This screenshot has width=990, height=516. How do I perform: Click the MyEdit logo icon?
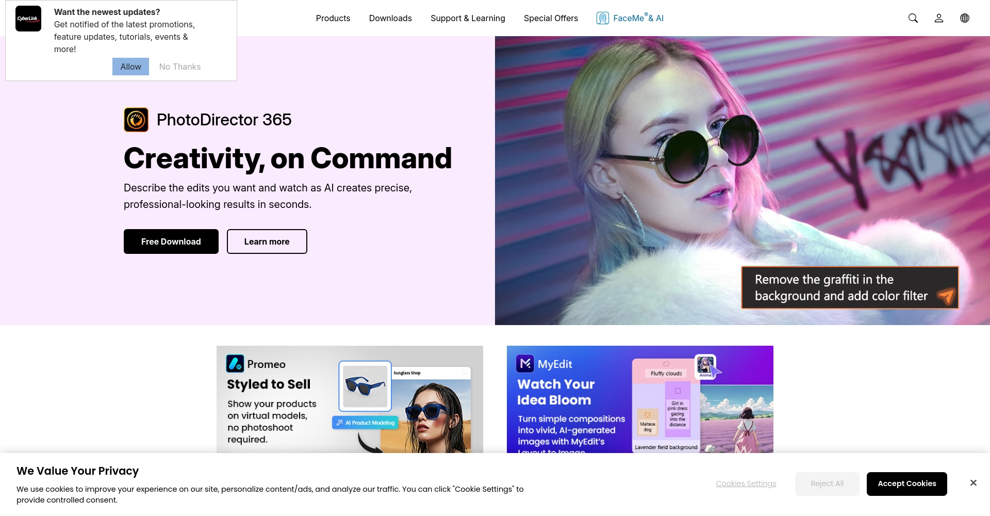[525, 364]
